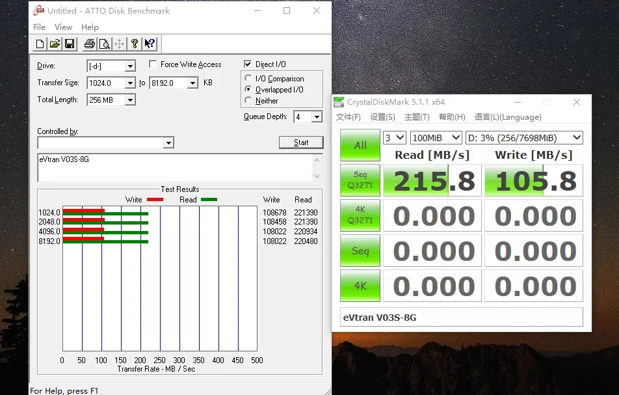The width and height of the screenshot is (619, 395).
Task: Click the green Read legend swatch
Action: coord(209,200)
